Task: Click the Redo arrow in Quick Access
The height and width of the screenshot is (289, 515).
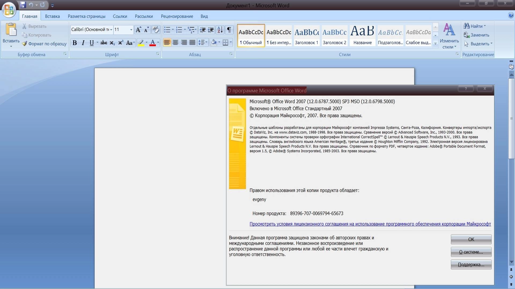Action: coord(42,5)
